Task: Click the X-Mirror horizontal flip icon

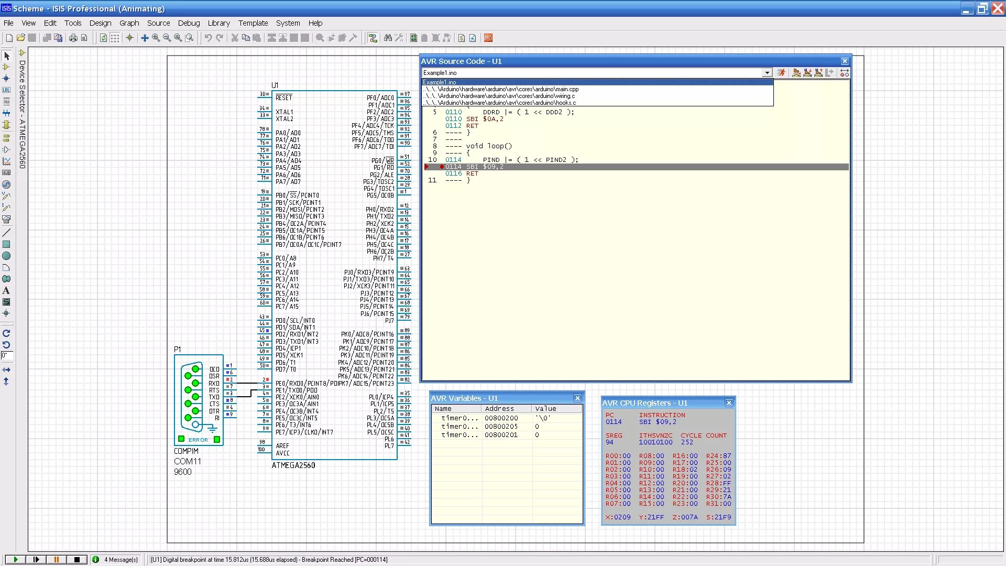Action: point(6,370)
